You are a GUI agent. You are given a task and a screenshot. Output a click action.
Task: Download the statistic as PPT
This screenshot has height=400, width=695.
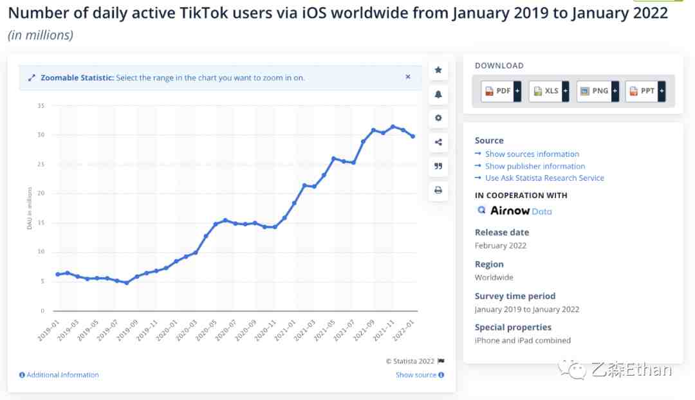(x=642, y=91)
